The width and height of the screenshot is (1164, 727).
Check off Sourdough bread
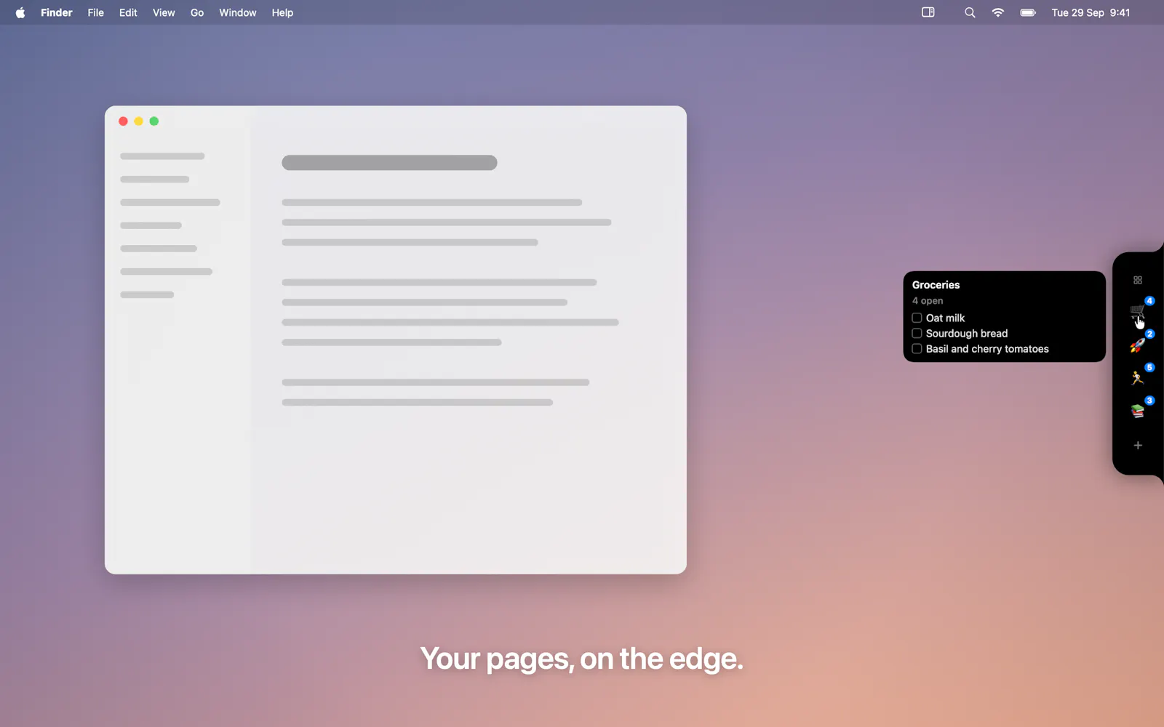[x=917, y=333]
